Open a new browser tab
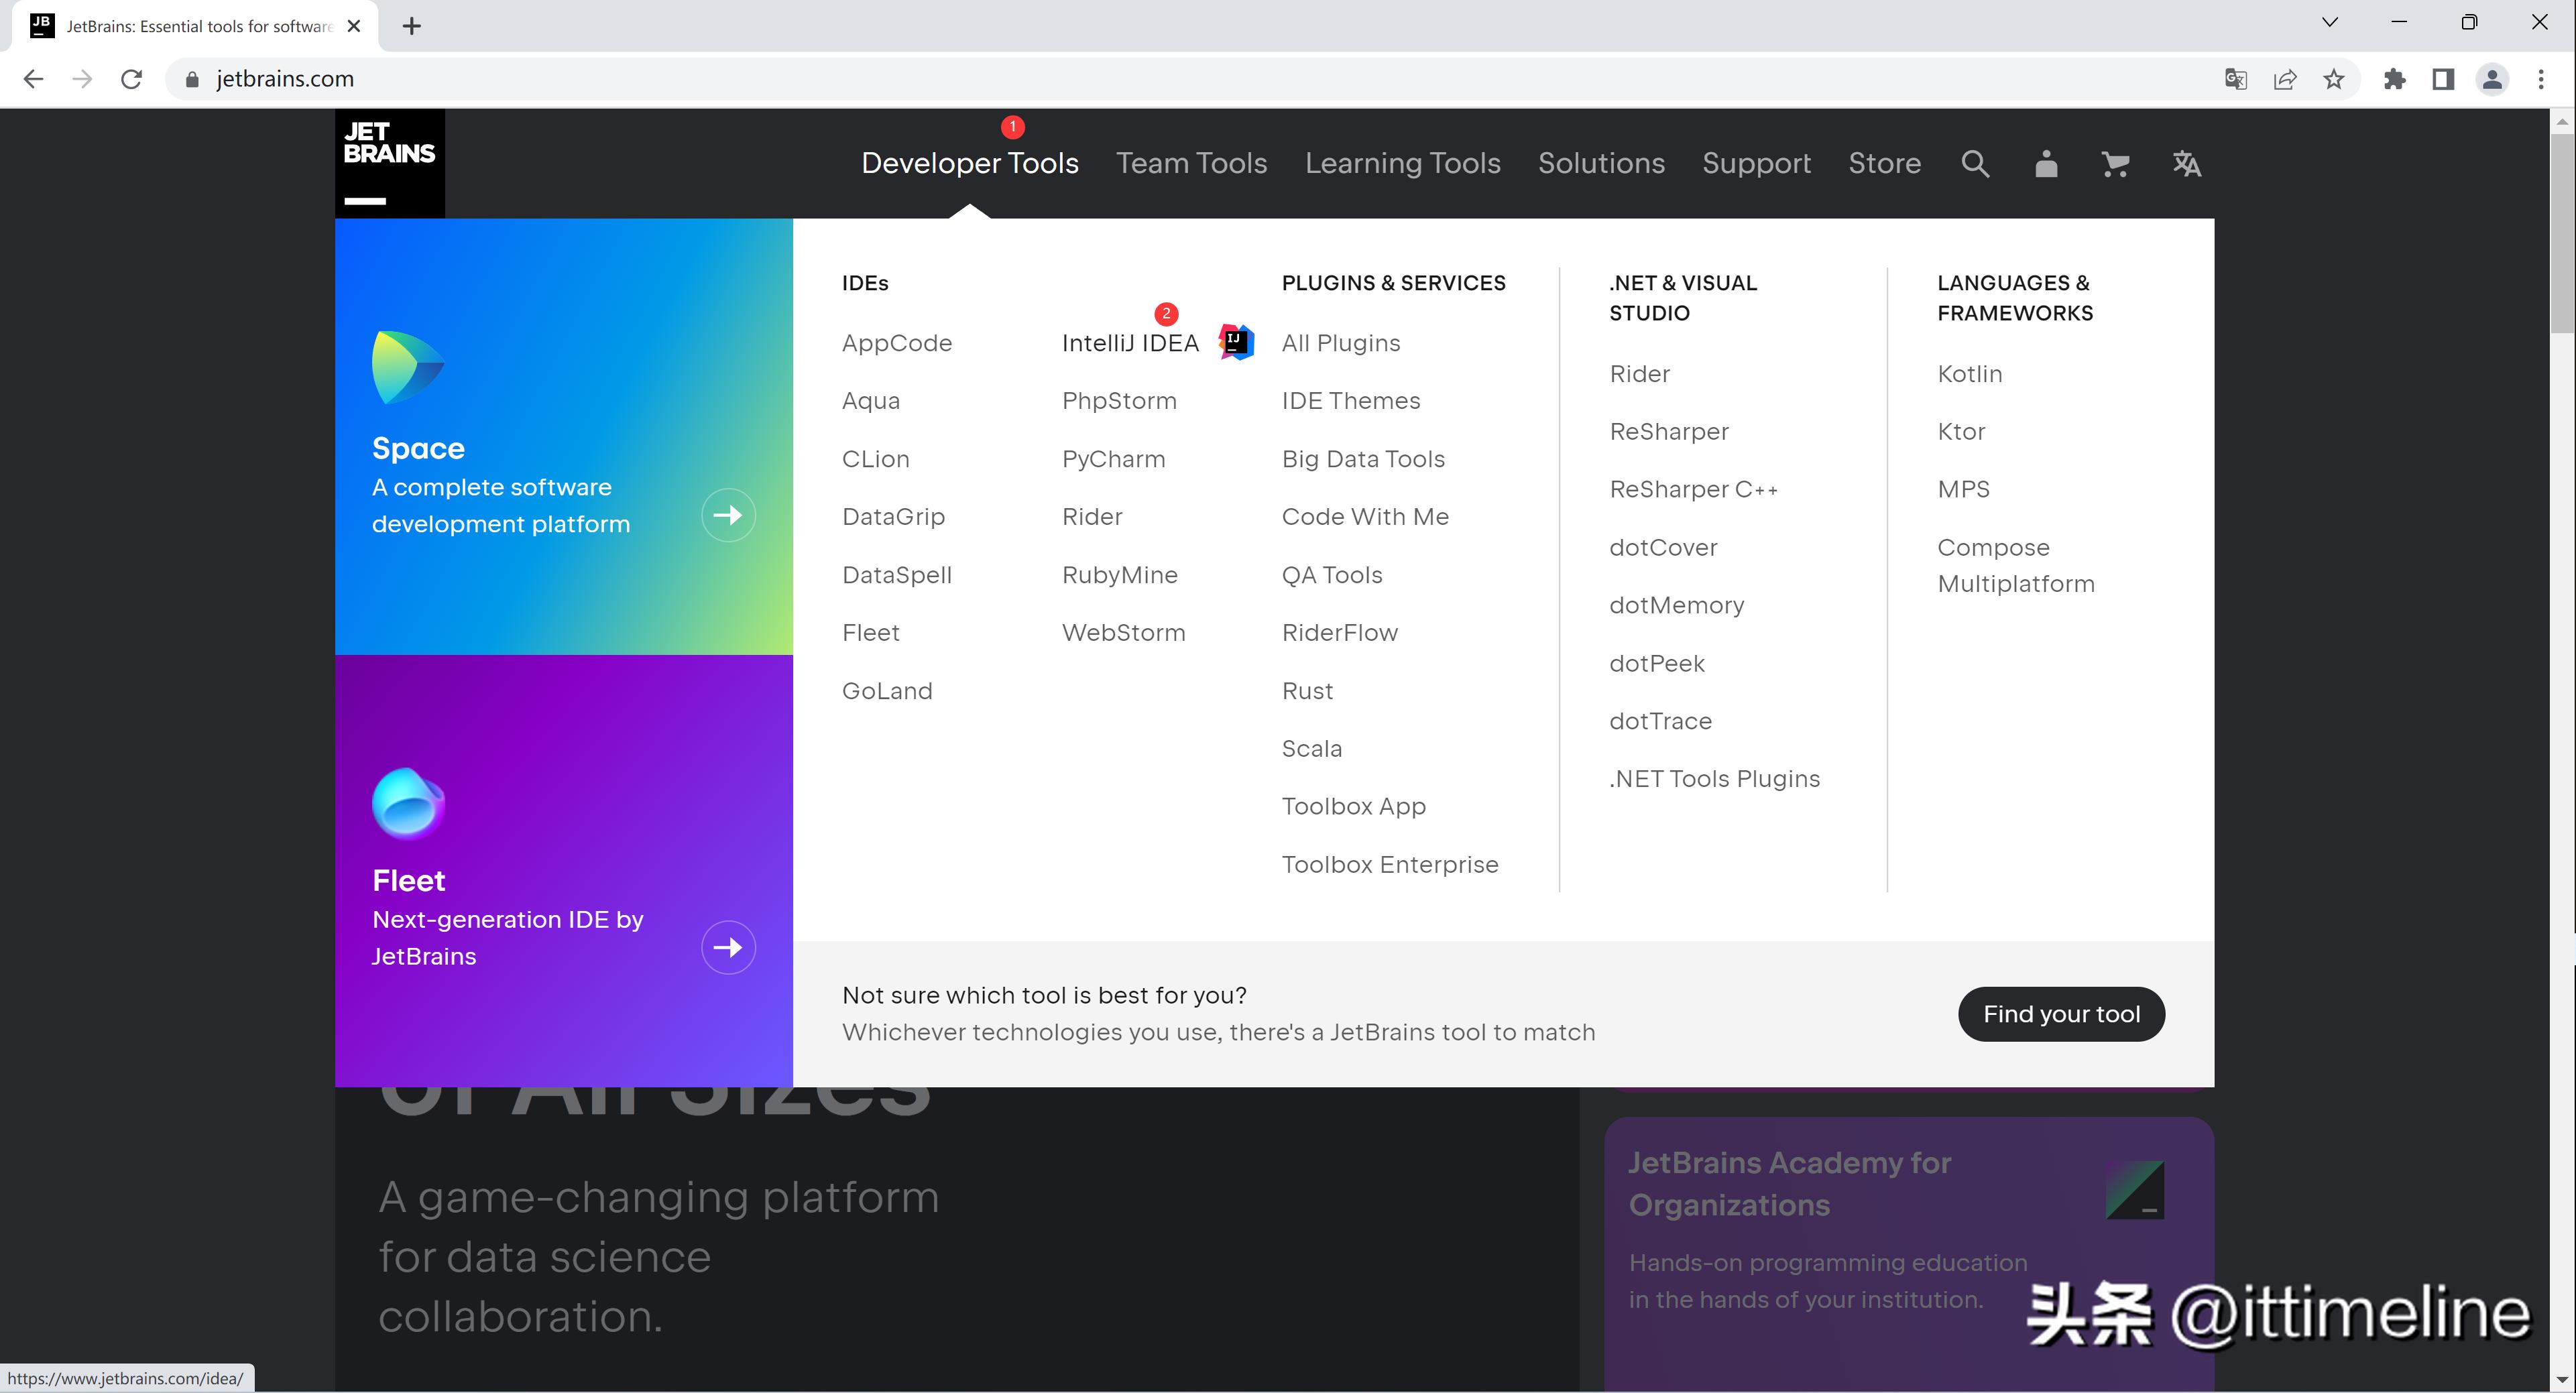Viewport: 2576px width, 1393px height. point(412,26)
